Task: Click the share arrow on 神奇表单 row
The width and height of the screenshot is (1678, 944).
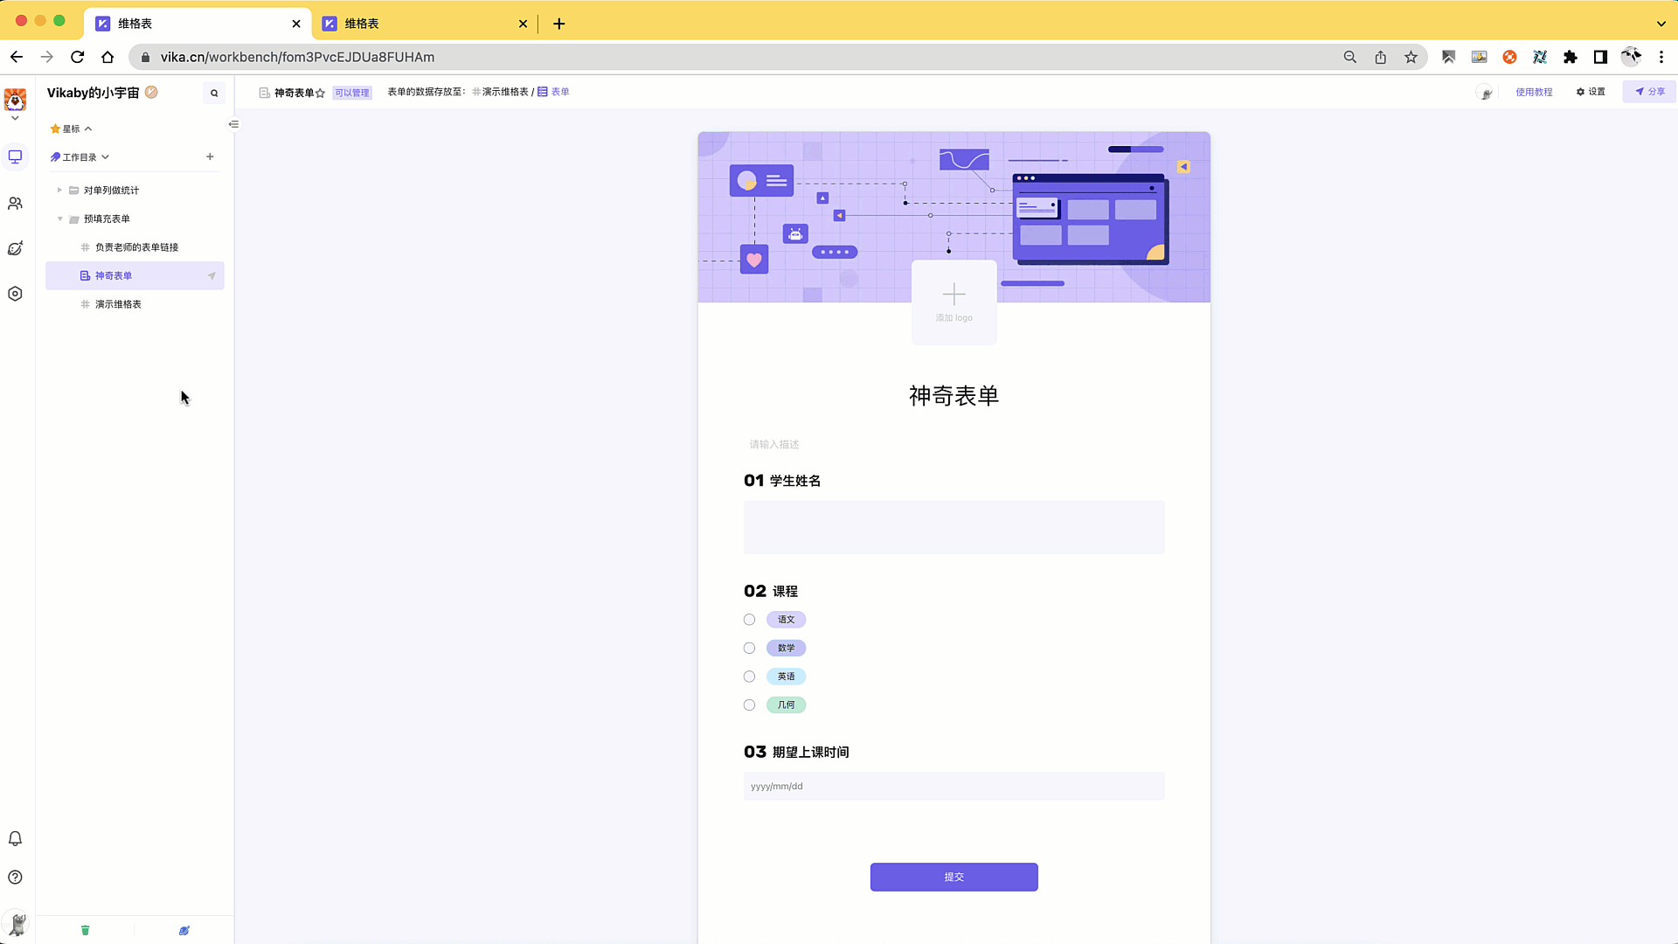Action: coord(211,275)
